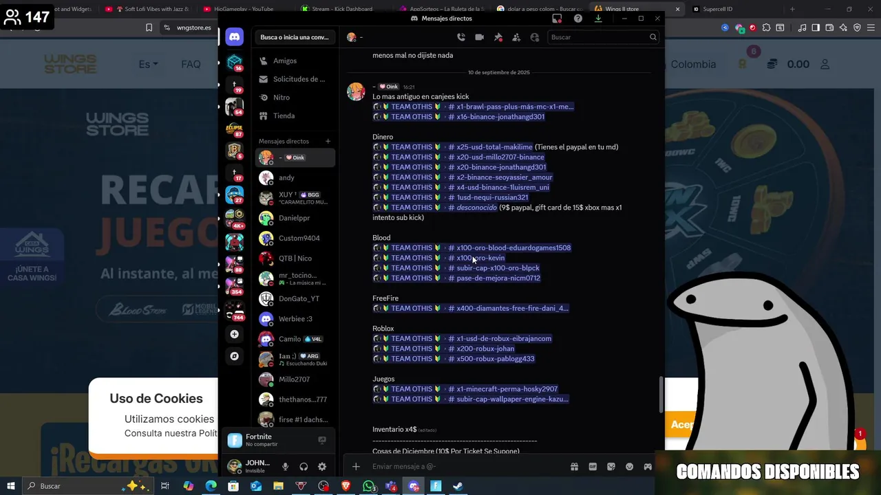Open Discord home direct messages button
881x495 pixels.
[235, 37]
